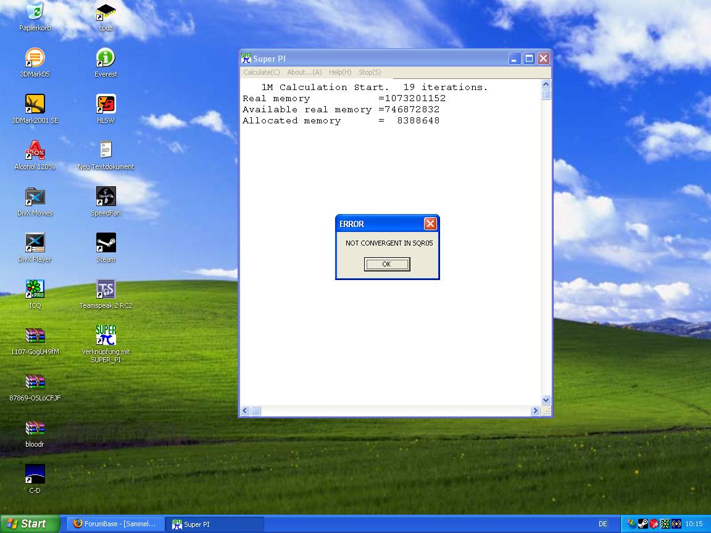This screenshot has width=711, height=533.
Task: Click the Super PI taskbar button
Action: (x=214, y=524)
